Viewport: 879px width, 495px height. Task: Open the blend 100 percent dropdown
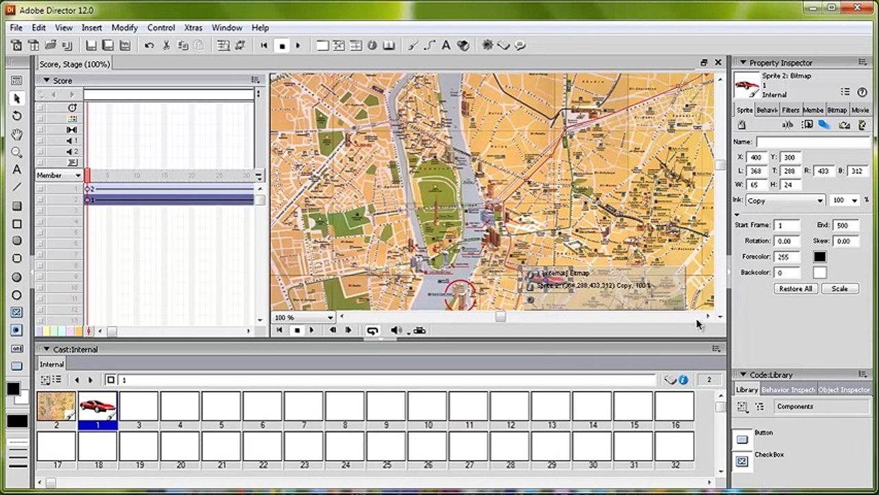pyautogui.click(x=845, y=201)
